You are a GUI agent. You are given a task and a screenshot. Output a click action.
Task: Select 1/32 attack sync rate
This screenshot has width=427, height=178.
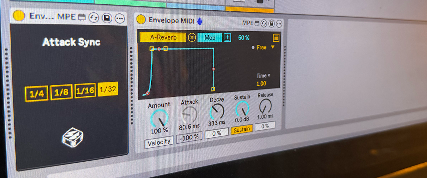pyautogui.click(x=108, y=89)
